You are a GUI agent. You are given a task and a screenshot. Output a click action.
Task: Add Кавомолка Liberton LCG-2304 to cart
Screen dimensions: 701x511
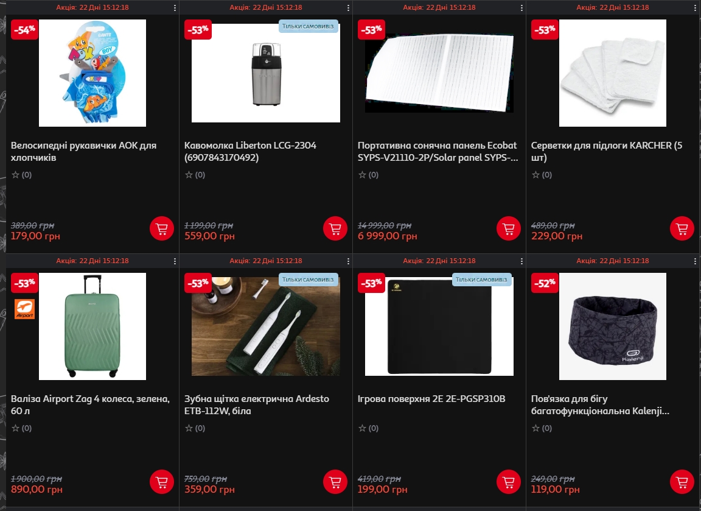pos(335,228)
